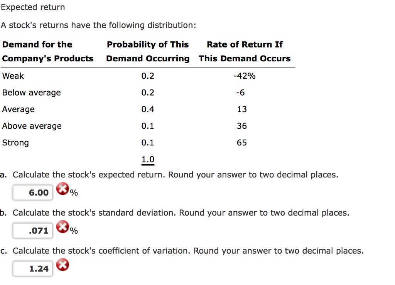The height and width of the screenshot is (285, 395).
Task: Click the Average demand probability 0.4
Action: (x=148, y=109)
